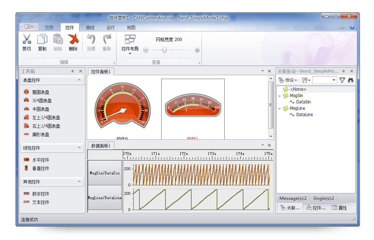Click the binoculars search icon
The image size is (374, 240).
click(351, 80)
